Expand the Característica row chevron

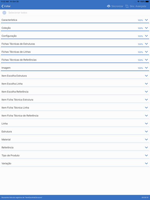[x=146, y=20]
